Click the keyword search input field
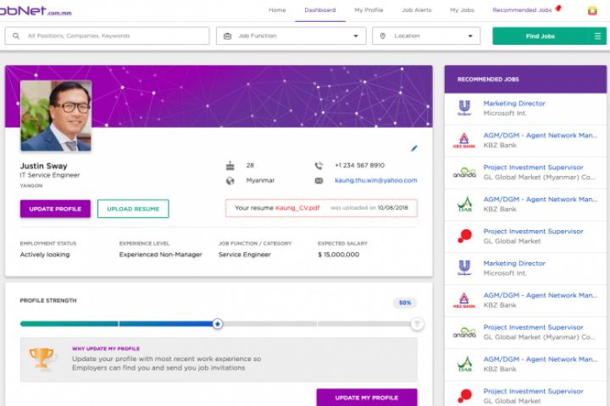610x406 pixels. pyautogui.click(x=107, y=36)
